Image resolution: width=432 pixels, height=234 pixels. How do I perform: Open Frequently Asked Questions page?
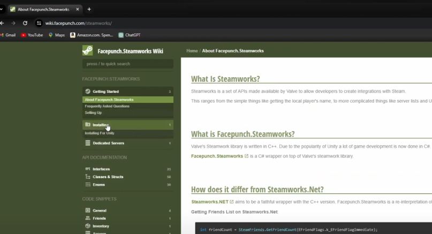click(107, 106)
